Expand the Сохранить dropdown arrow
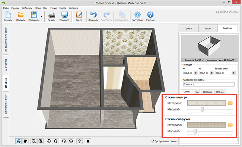Viewport: 242px width, 147px height. [41, 16]
